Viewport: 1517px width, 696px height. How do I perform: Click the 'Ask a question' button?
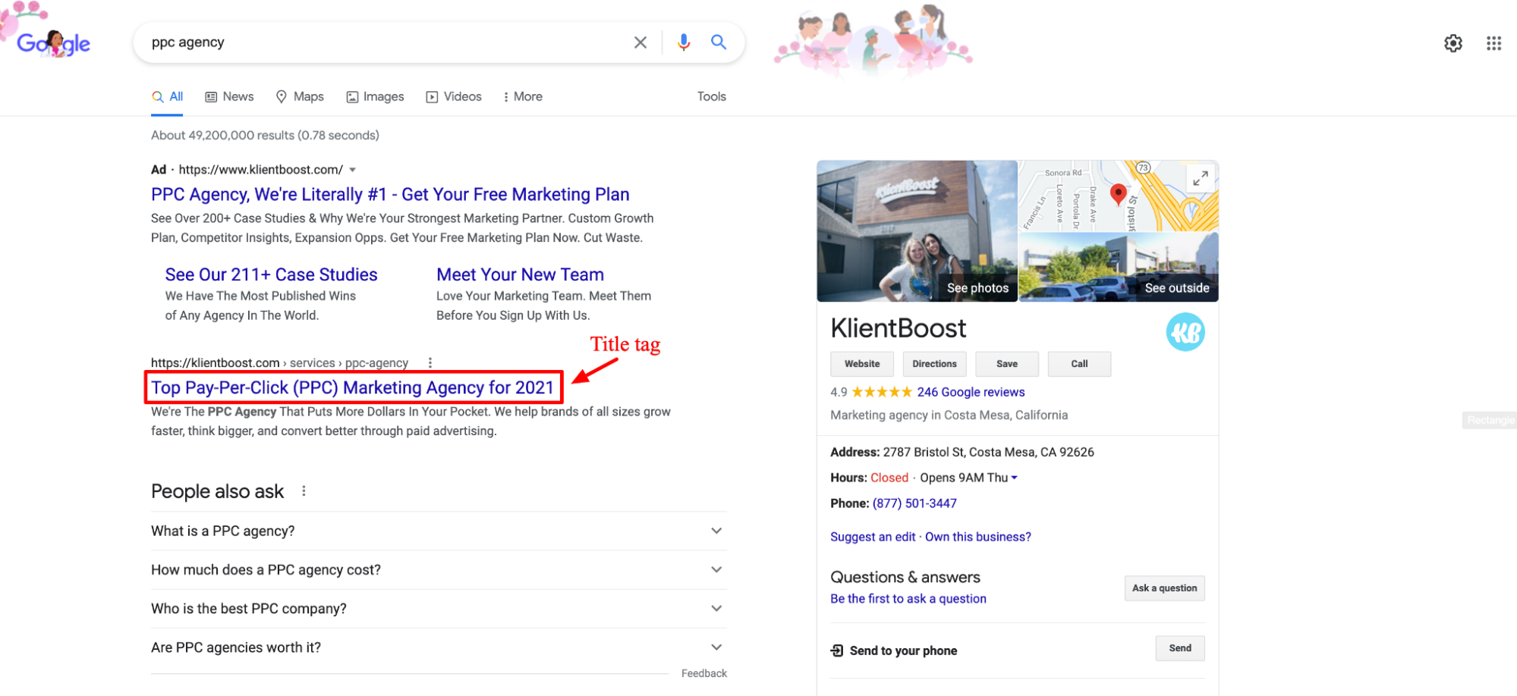point(1164,588)
